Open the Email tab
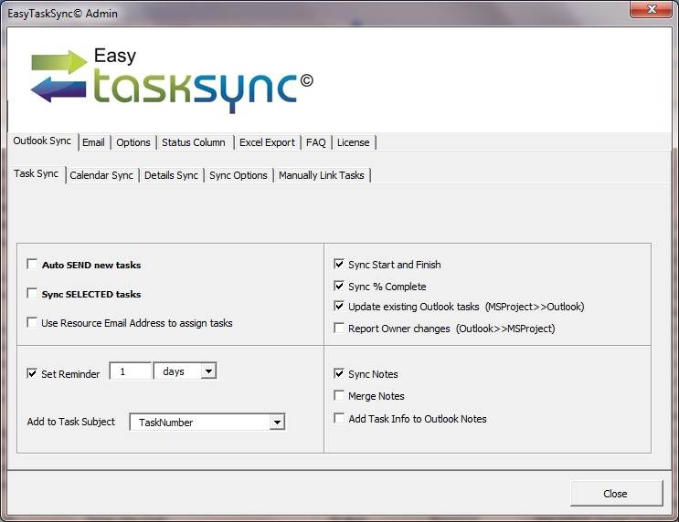The height and width of the screenshot is (522, 679). click(x=93, y=142)
